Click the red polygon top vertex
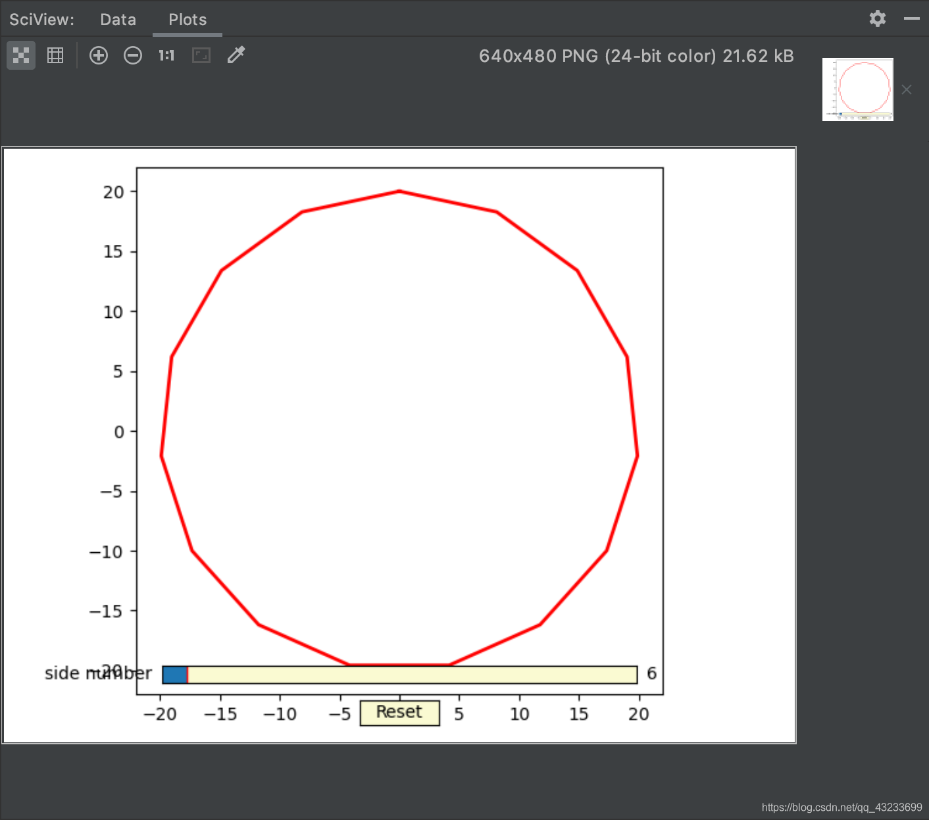 [x=399, y=192]
